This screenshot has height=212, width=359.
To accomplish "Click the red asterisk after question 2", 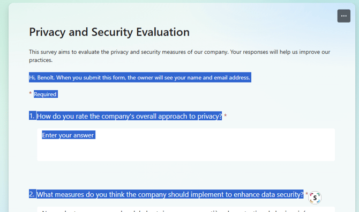I will [306, 194].
